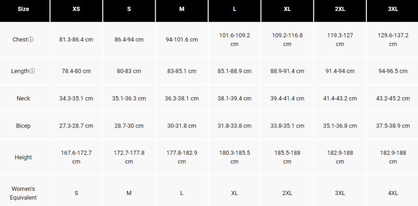The height and width of the screenshot is (206, 418).
Task: Click the 81.3-86.4 cm chest cell
Action: [x=76, y=40]
